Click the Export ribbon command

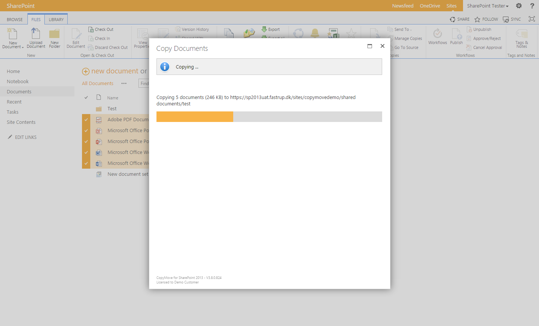(x=271, y=29)
